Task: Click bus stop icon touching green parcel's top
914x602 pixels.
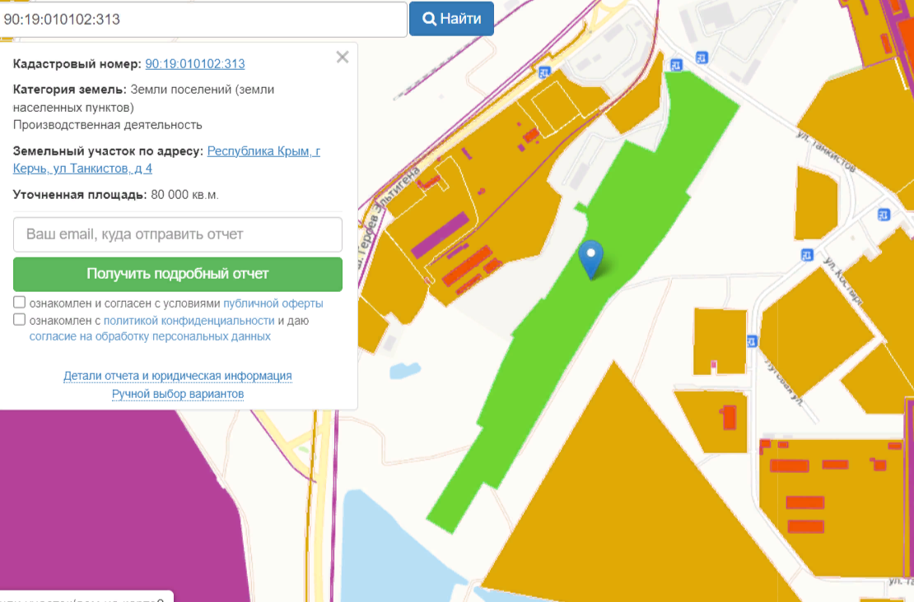Action: pyautogui.click(x=676, y=65)
